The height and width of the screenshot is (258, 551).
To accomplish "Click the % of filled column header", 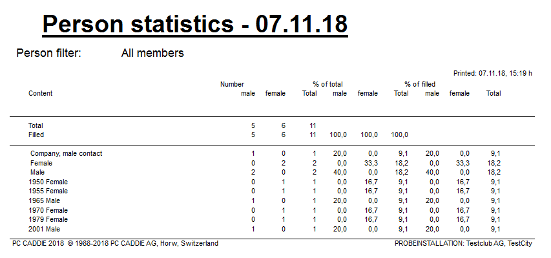I will pyautogui.click(x=420, y=84).
